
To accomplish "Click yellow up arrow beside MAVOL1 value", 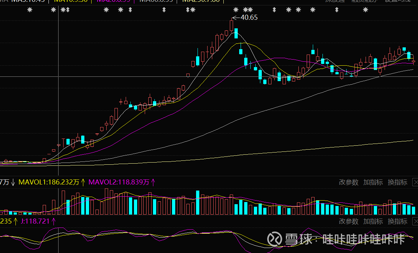I will 83,182.
